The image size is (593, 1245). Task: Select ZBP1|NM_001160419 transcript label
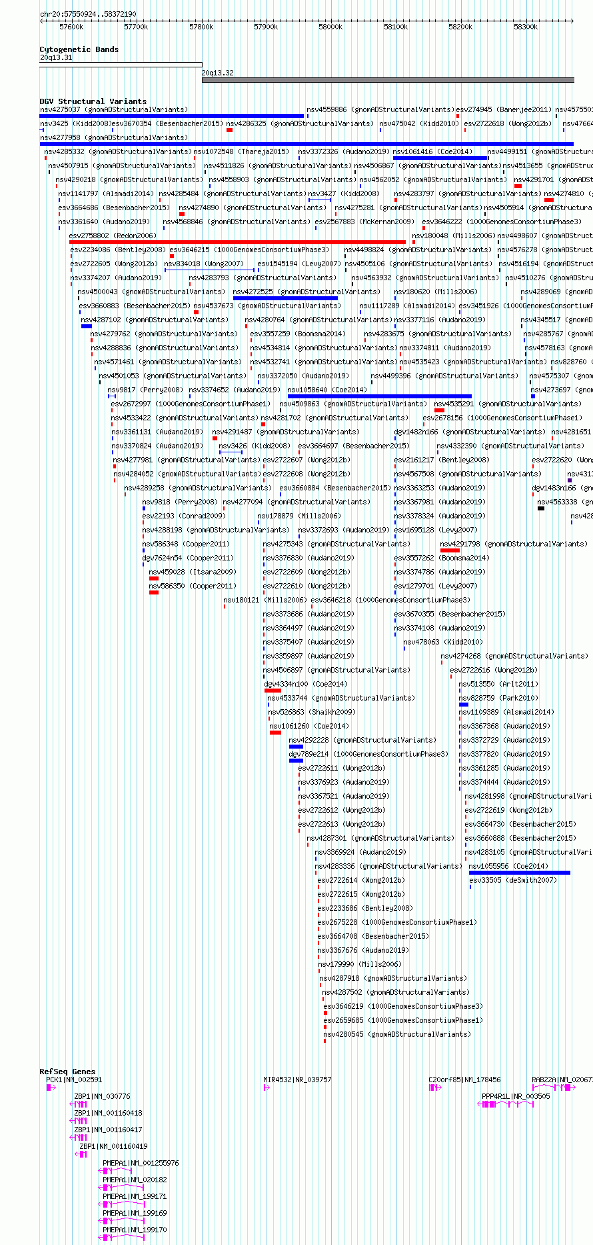click(x=113, y=1146)
